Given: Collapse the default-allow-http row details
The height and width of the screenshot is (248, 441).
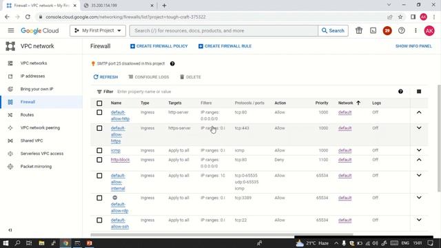Looking at the screenshot, I should [x=419, y=112].
